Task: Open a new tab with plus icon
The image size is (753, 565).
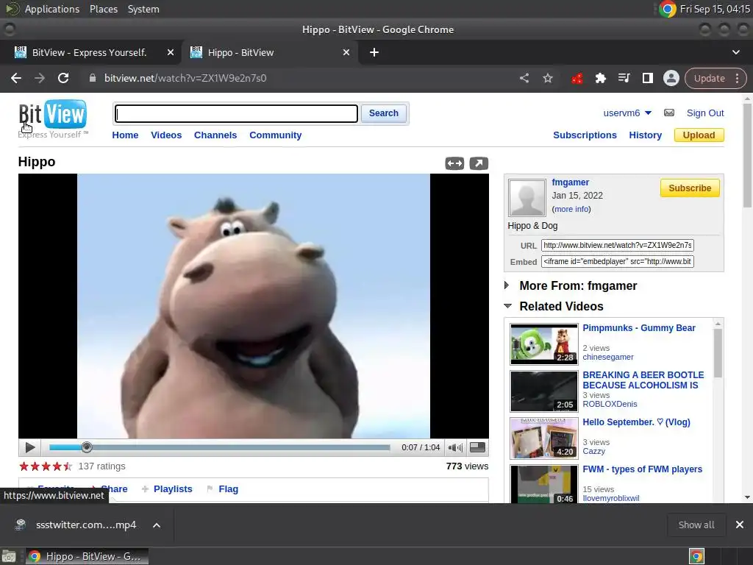Action: (374, 52)
